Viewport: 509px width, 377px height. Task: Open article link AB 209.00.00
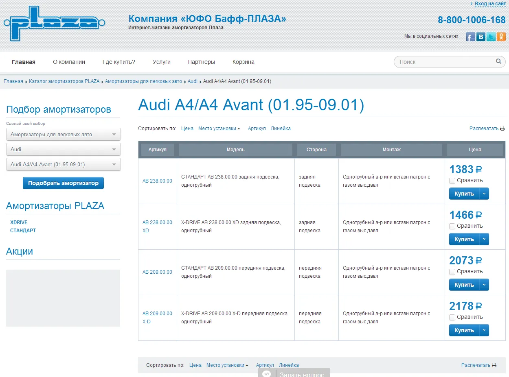(x=157, y=272)
